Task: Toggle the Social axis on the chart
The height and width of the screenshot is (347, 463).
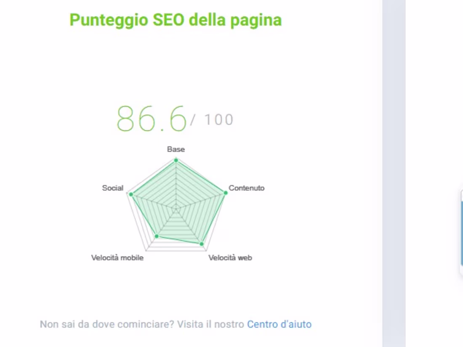Action: [112, 188]
